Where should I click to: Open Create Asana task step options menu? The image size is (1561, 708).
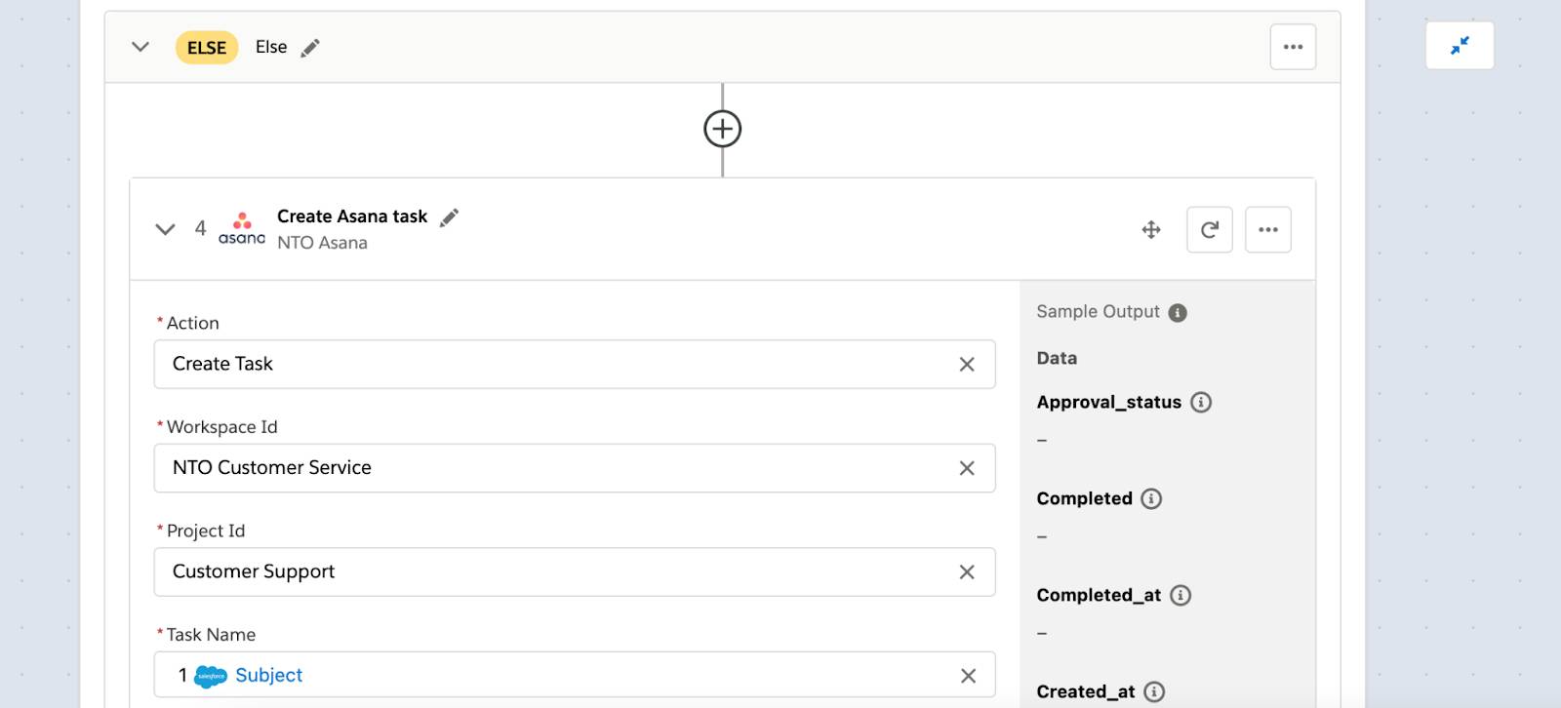point(1268,230)
